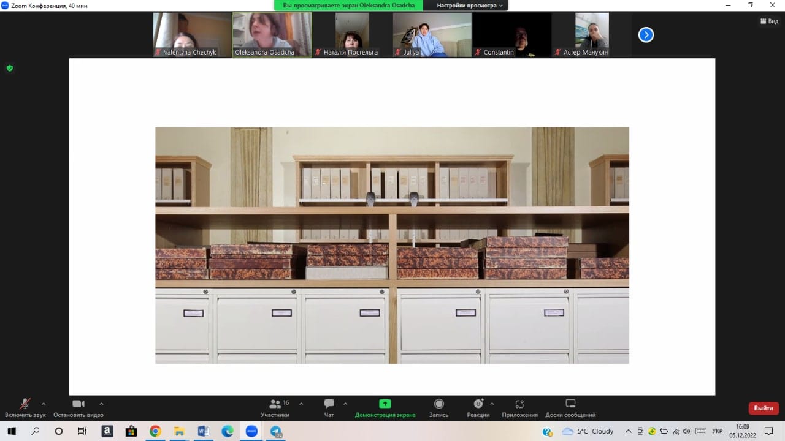Switch to Microsoft Word in taskbar
The width and height of the screenshot is (785, 441).
click(x=203, y=431)
